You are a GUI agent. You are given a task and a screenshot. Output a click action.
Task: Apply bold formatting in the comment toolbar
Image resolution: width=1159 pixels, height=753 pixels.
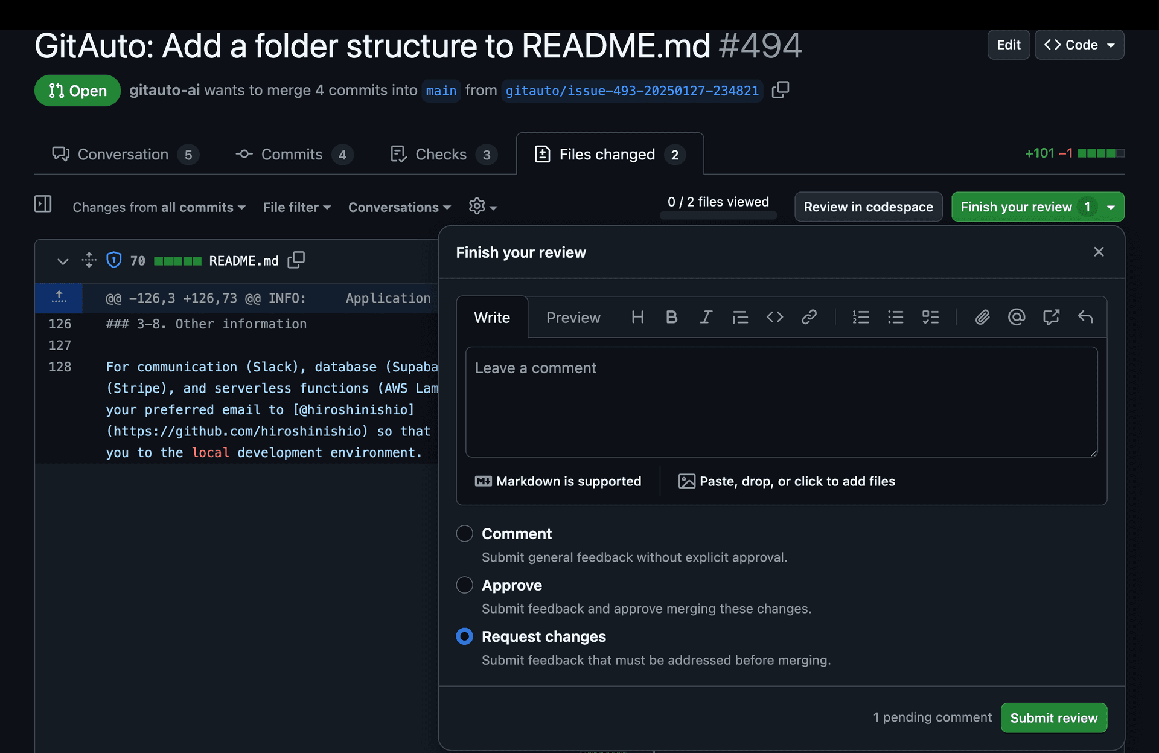point(671,317)
